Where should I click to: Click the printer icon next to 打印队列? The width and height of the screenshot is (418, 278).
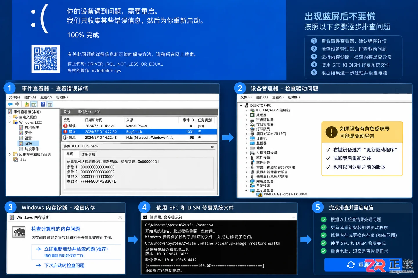[x=252, y=129]
